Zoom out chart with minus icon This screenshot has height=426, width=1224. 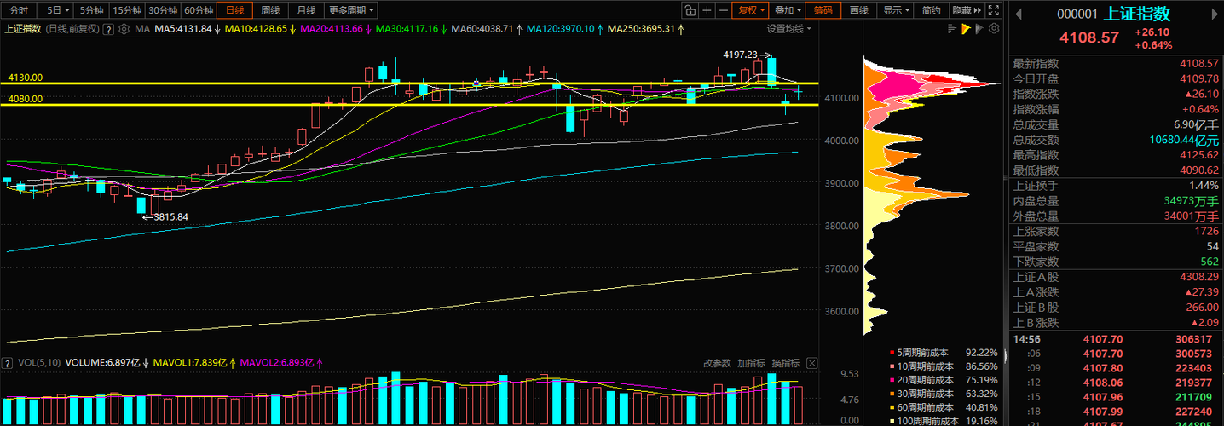point(723,10)
